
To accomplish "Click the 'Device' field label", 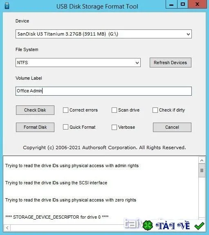I will pyautogui.click(x=22, y=21).
